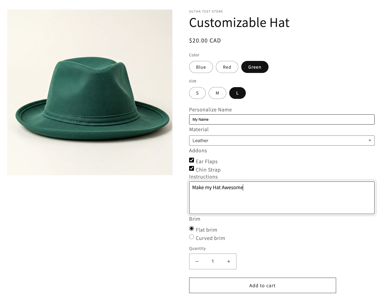Image resolution: width=389 pixels, height=295 pixels.
Task: Uncheck the Chin Strap addon
Action: (x=192, y=168)
